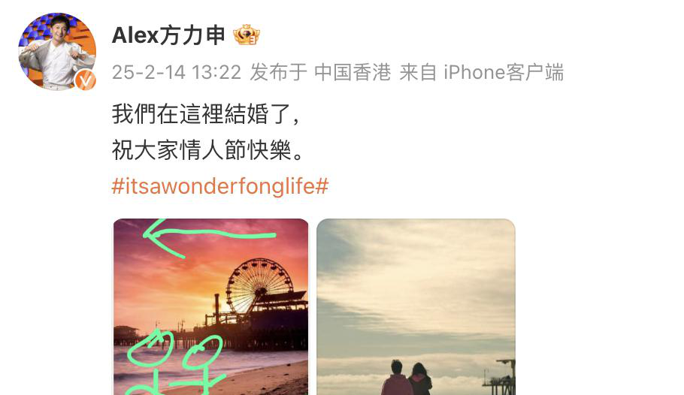The width and height of the screenshot is (684, 395).
Task: Tap the orange V verified badge
Action: pos(85,80)
